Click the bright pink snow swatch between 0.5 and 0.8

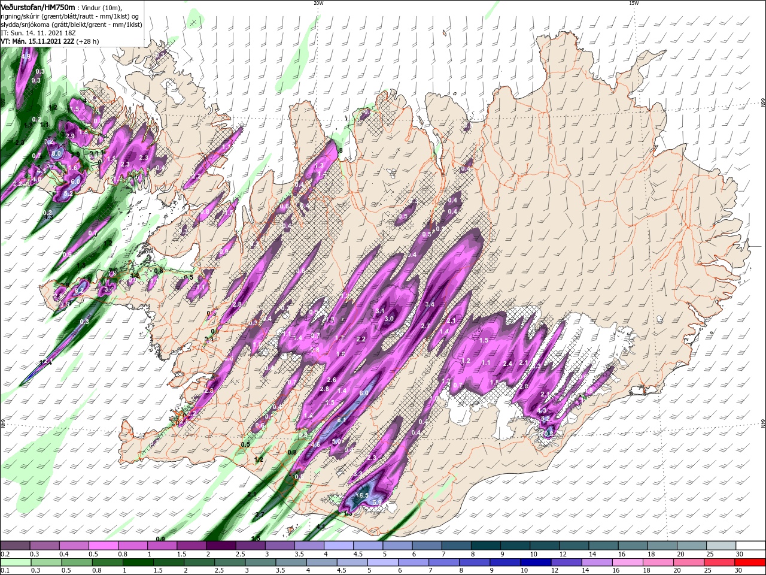103,546
